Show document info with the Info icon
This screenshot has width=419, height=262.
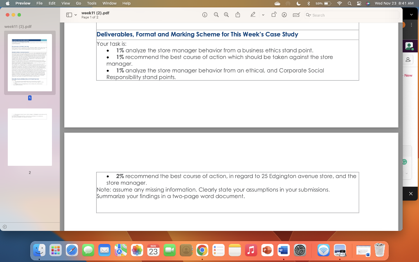point(205,14)
